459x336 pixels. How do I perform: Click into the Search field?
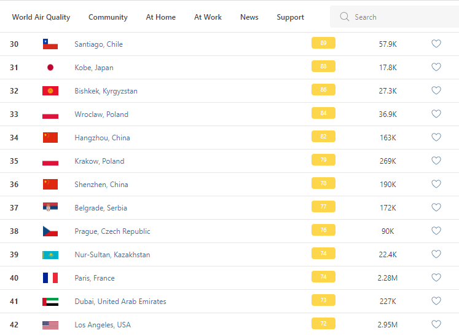399,17
